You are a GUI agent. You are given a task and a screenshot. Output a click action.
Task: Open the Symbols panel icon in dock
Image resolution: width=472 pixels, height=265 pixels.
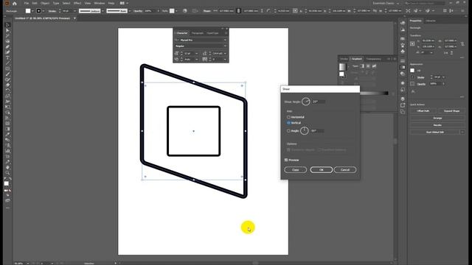pos(403,52)
